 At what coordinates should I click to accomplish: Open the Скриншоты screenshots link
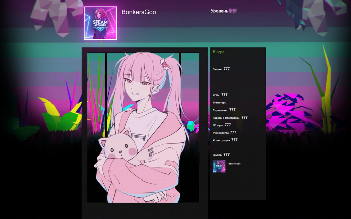(220, 110)
